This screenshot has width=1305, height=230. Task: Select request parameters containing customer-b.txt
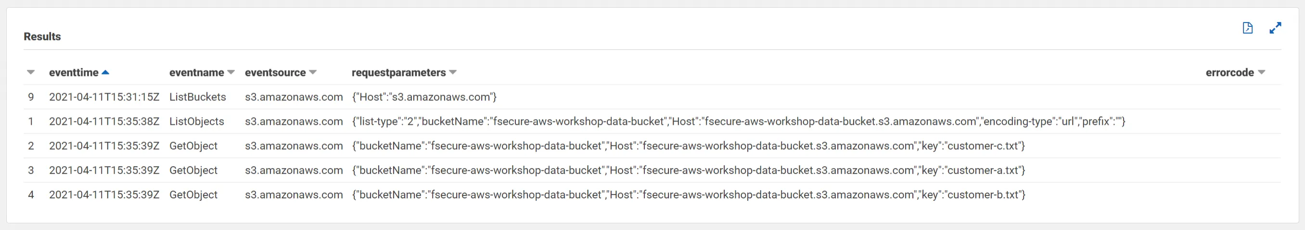click(689, 194)
